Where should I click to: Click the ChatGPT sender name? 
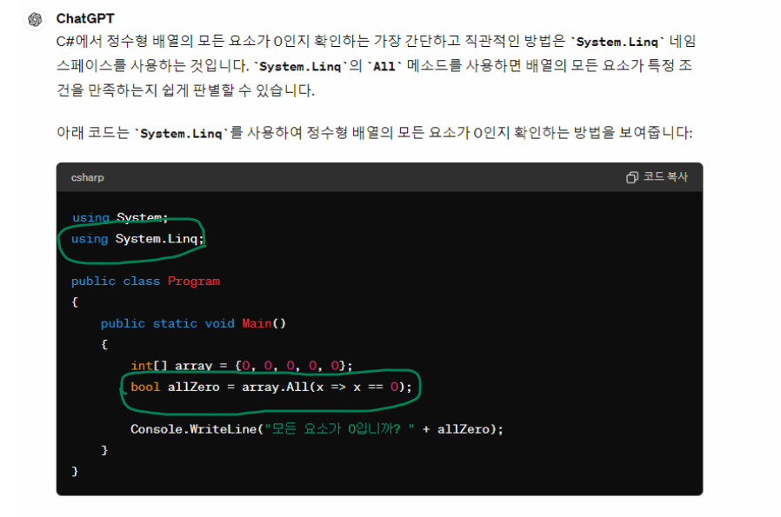click(x=85, y=18)
